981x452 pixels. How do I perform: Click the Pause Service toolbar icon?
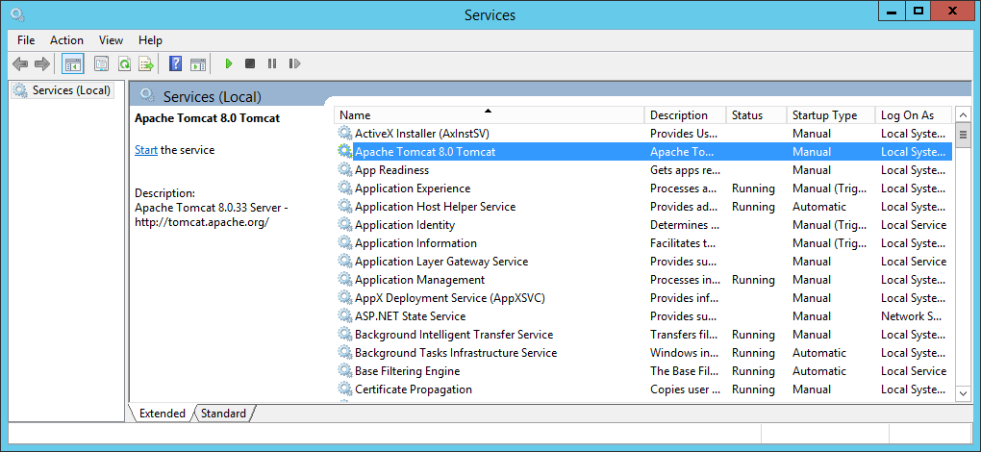click(x=272, y=64)
